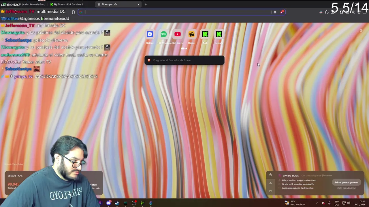Open new tab customization settings gear
This screenshot has width=369, height=207.
[361, 30]
